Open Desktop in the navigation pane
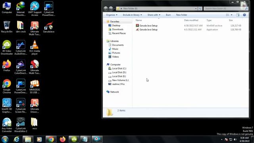 coord(116,25)
